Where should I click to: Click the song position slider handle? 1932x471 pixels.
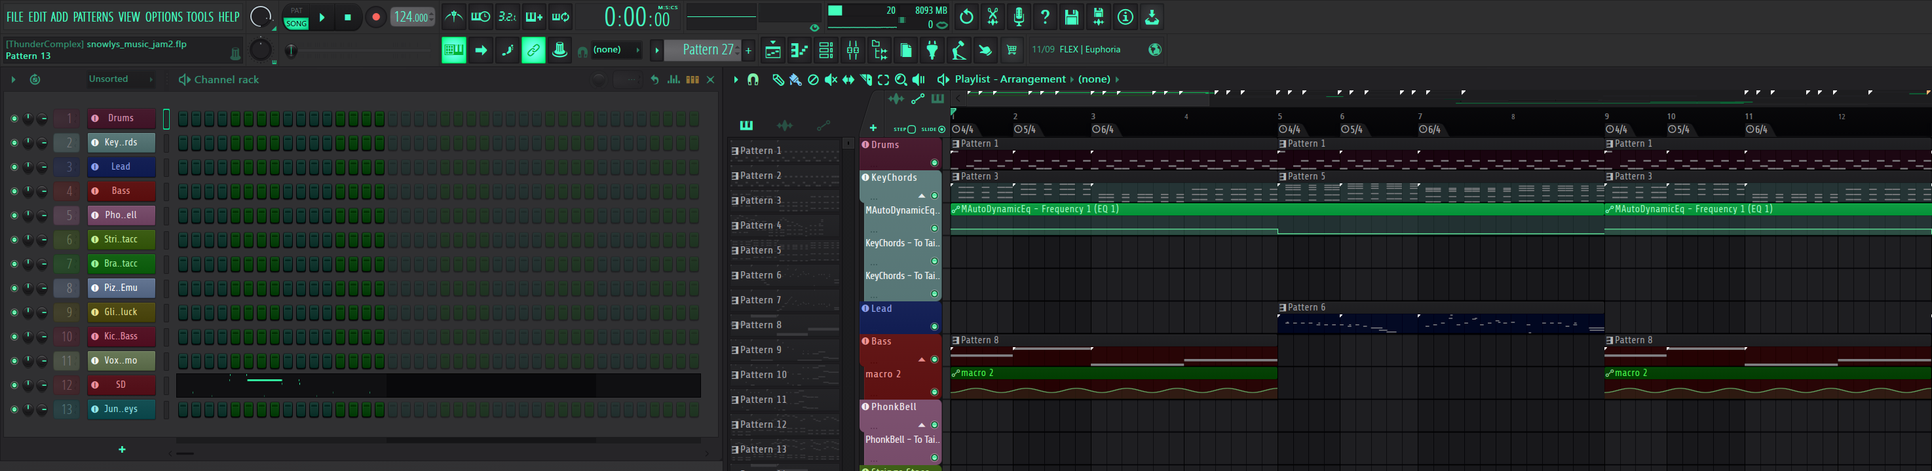coord(292,50)
